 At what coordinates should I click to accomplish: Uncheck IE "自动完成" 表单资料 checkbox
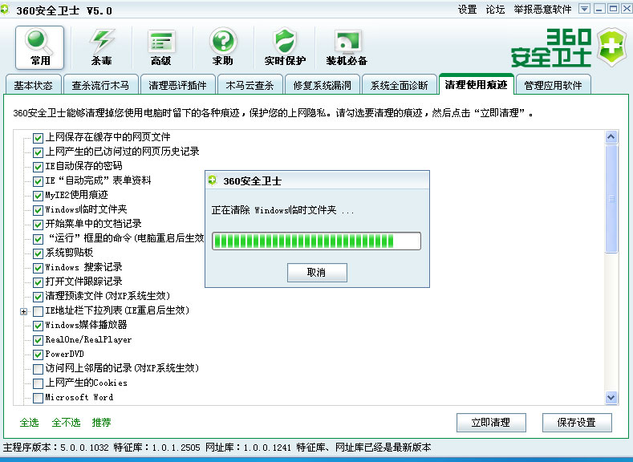coord(38,181)
